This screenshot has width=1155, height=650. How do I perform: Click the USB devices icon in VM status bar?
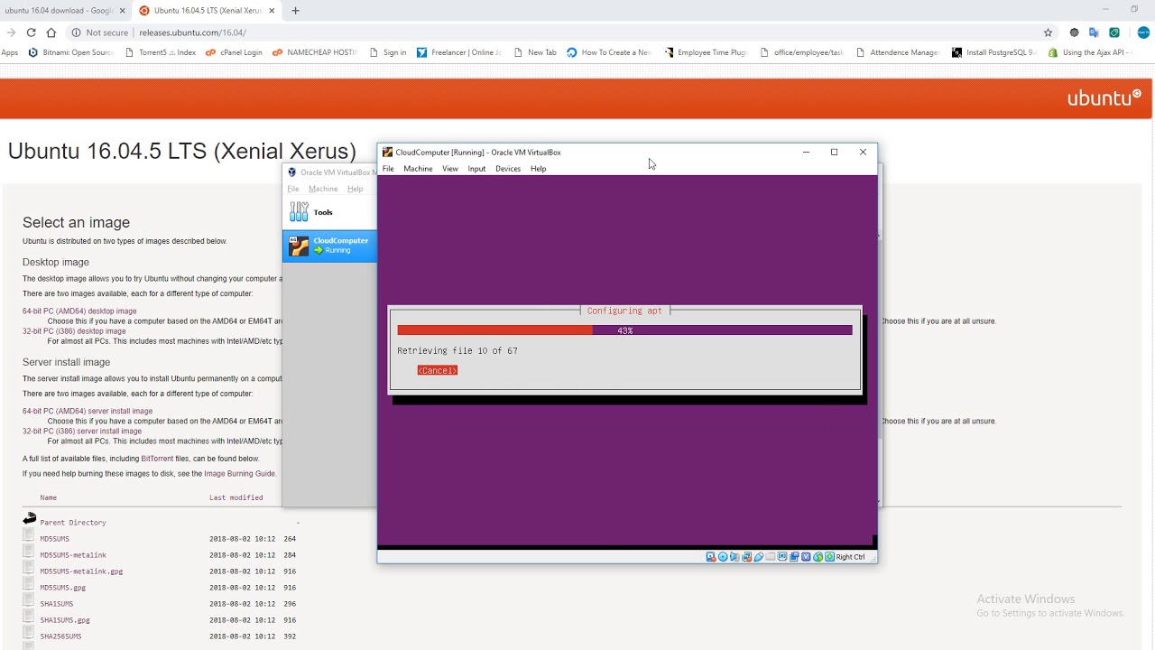[x=759, y=557]
